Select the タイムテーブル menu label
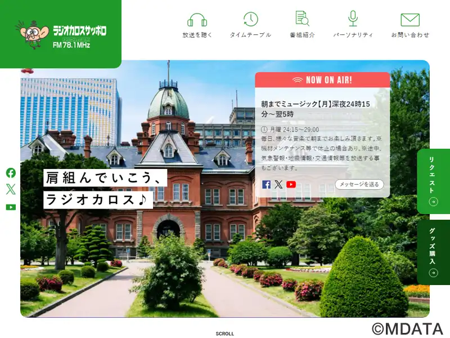 (x=250, y=35)
